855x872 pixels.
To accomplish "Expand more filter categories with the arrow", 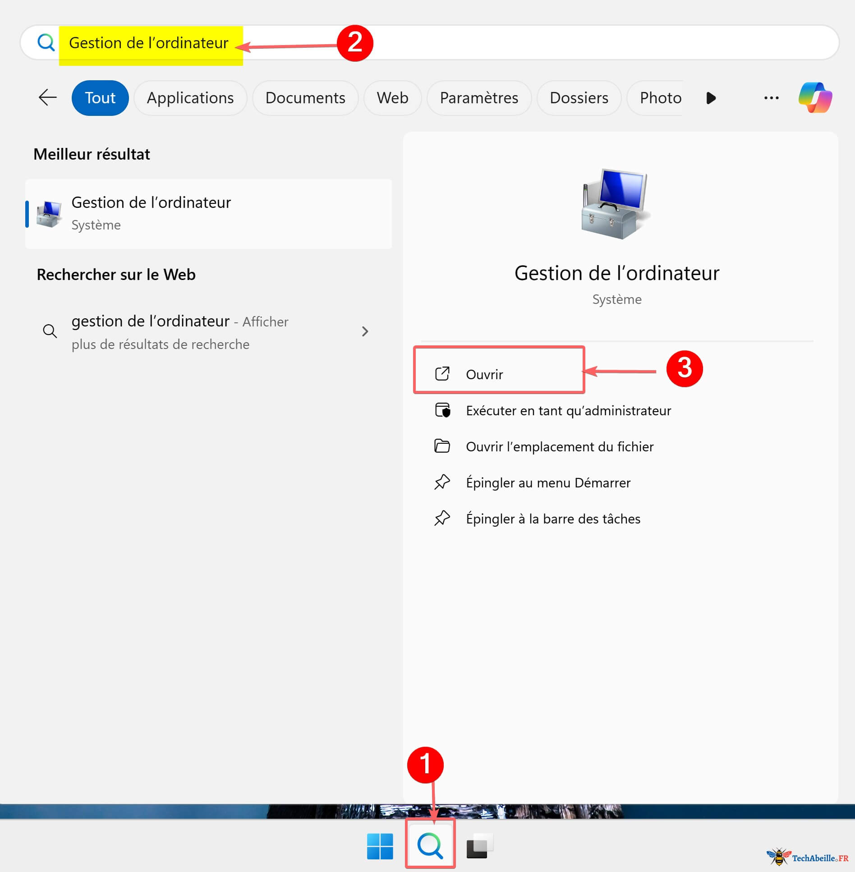I will [710, 97].
